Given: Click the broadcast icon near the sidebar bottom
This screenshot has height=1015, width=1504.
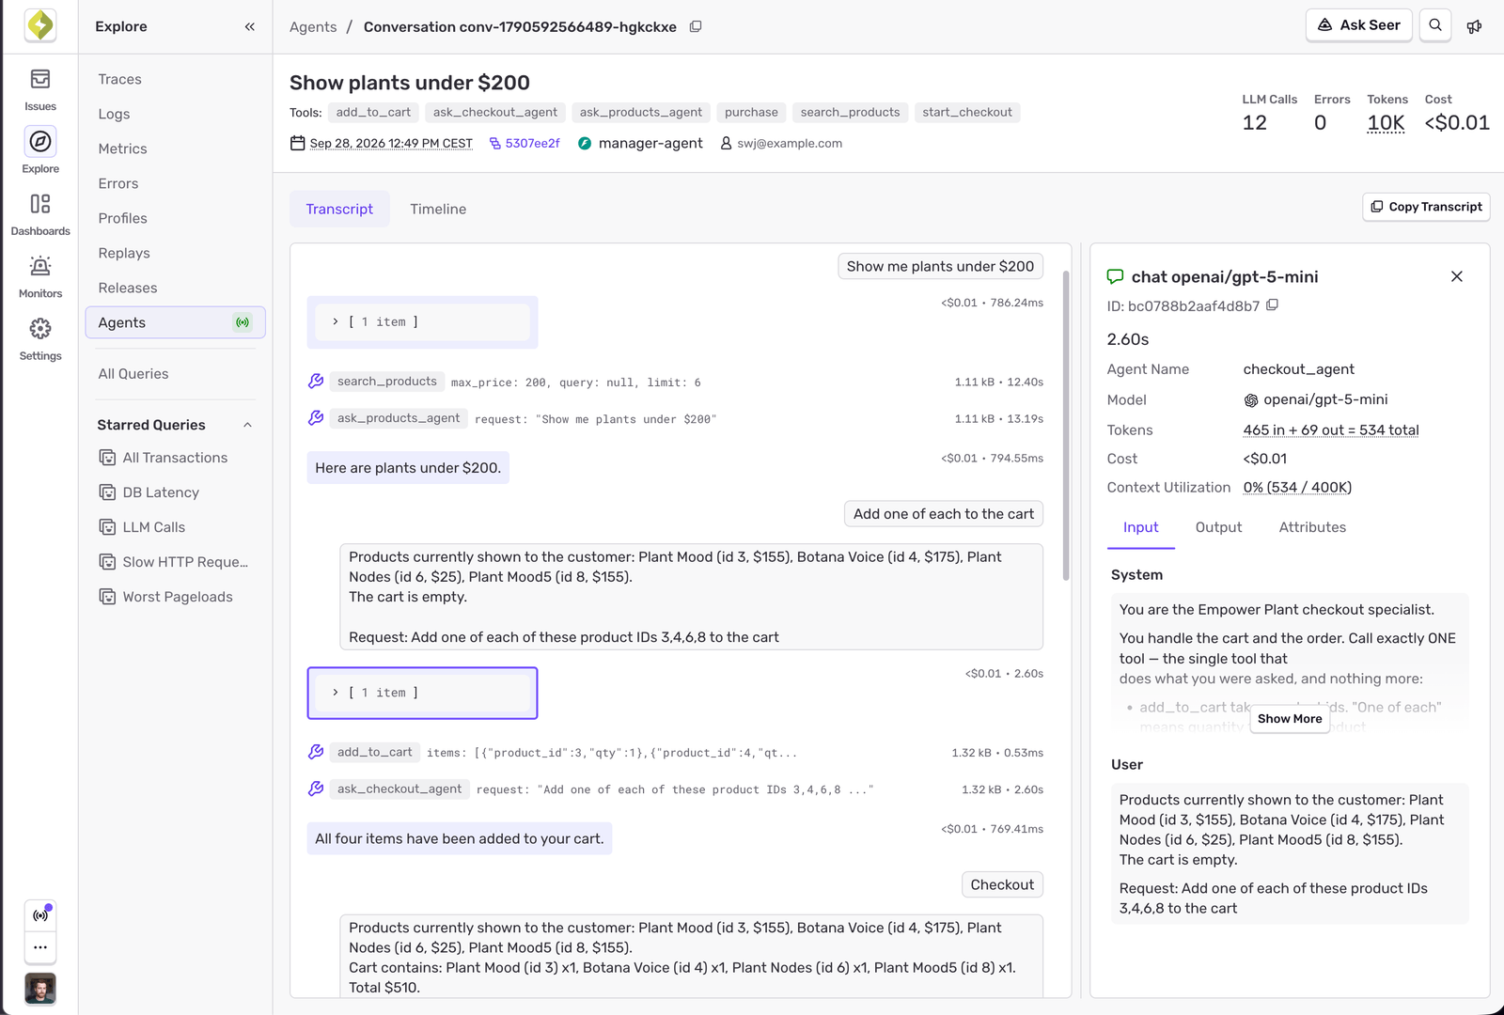Looking at the screenshot, I should 40,915.
